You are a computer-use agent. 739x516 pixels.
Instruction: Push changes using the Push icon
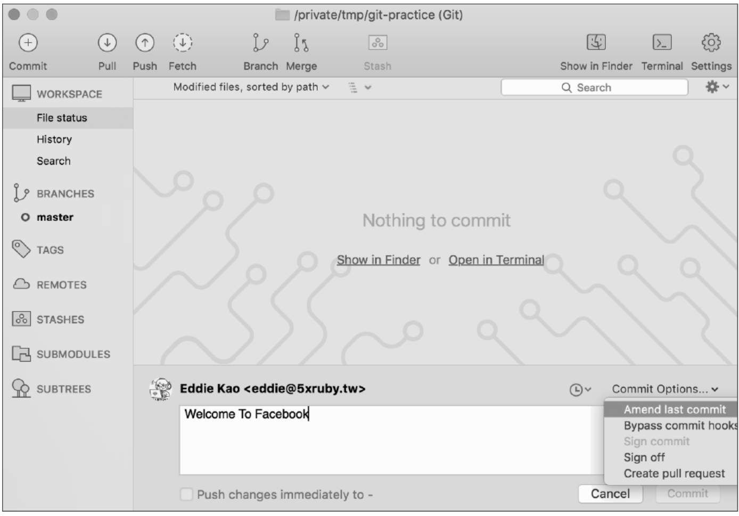coord(145,43)
